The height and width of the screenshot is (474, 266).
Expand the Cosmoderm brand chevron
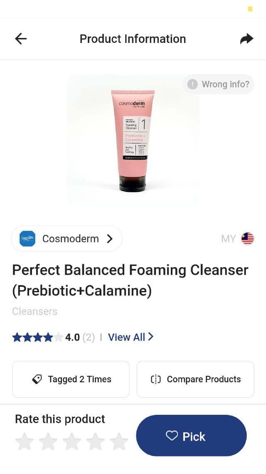tap(109, 238)
